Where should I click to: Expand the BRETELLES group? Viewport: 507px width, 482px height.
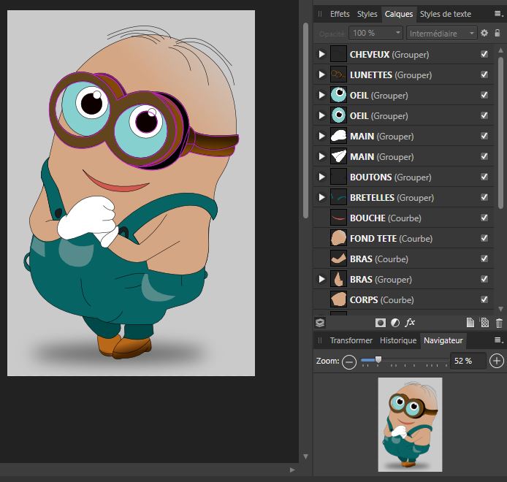click(321, 197)
